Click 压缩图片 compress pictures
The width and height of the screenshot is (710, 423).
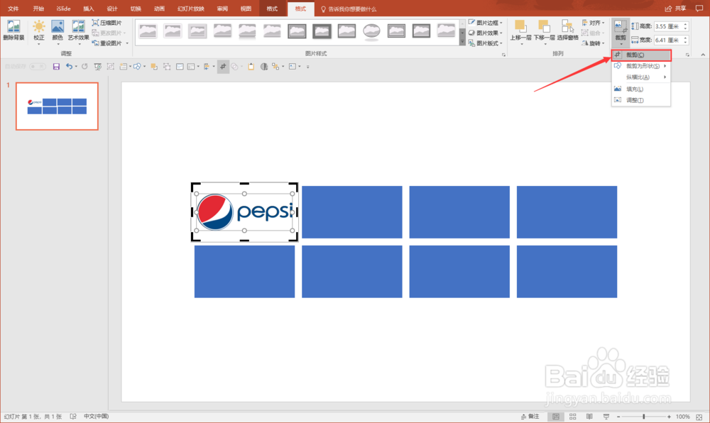[107, 23]
